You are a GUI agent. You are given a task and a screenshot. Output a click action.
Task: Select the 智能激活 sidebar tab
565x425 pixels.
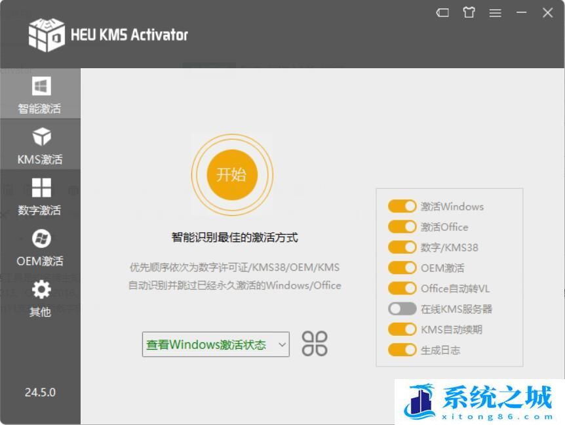coord(40,93)
